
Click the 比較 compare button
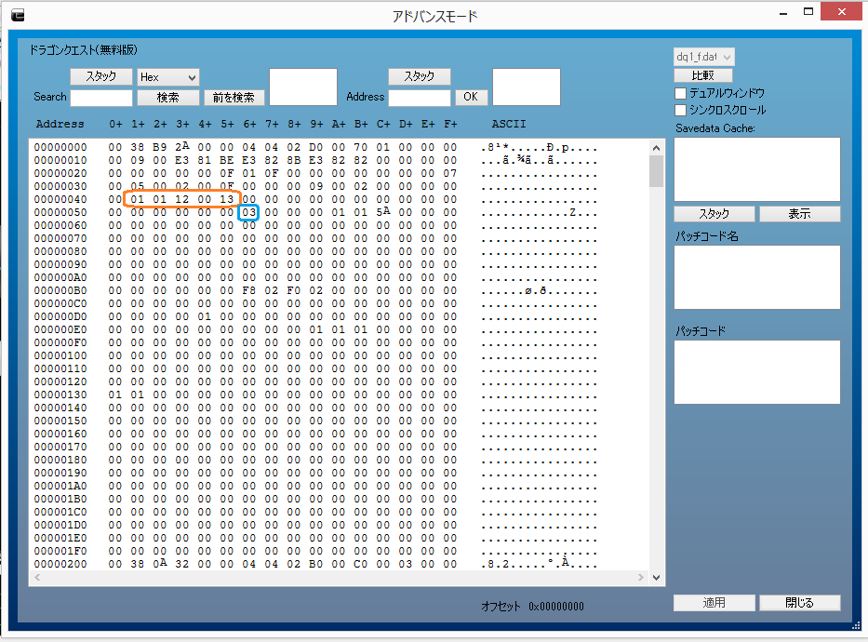tap(703, 75)
